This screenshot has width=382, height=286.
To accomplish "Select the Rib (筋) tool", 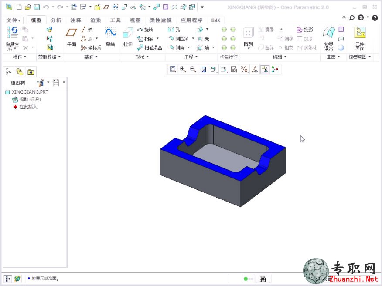I will (x=203, y=48).
